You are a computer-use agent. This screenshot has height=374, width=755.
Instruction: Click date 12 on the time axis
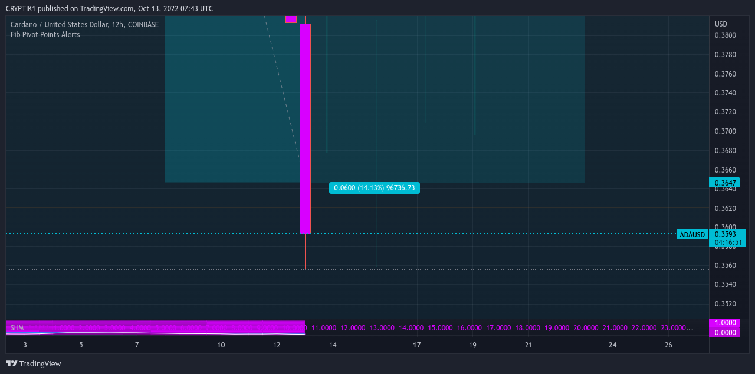[277, 345]
